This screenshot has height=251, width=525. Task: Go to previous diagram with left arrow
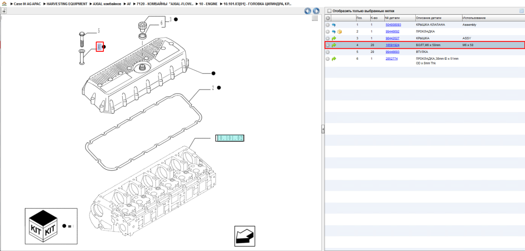pos(308,10)
